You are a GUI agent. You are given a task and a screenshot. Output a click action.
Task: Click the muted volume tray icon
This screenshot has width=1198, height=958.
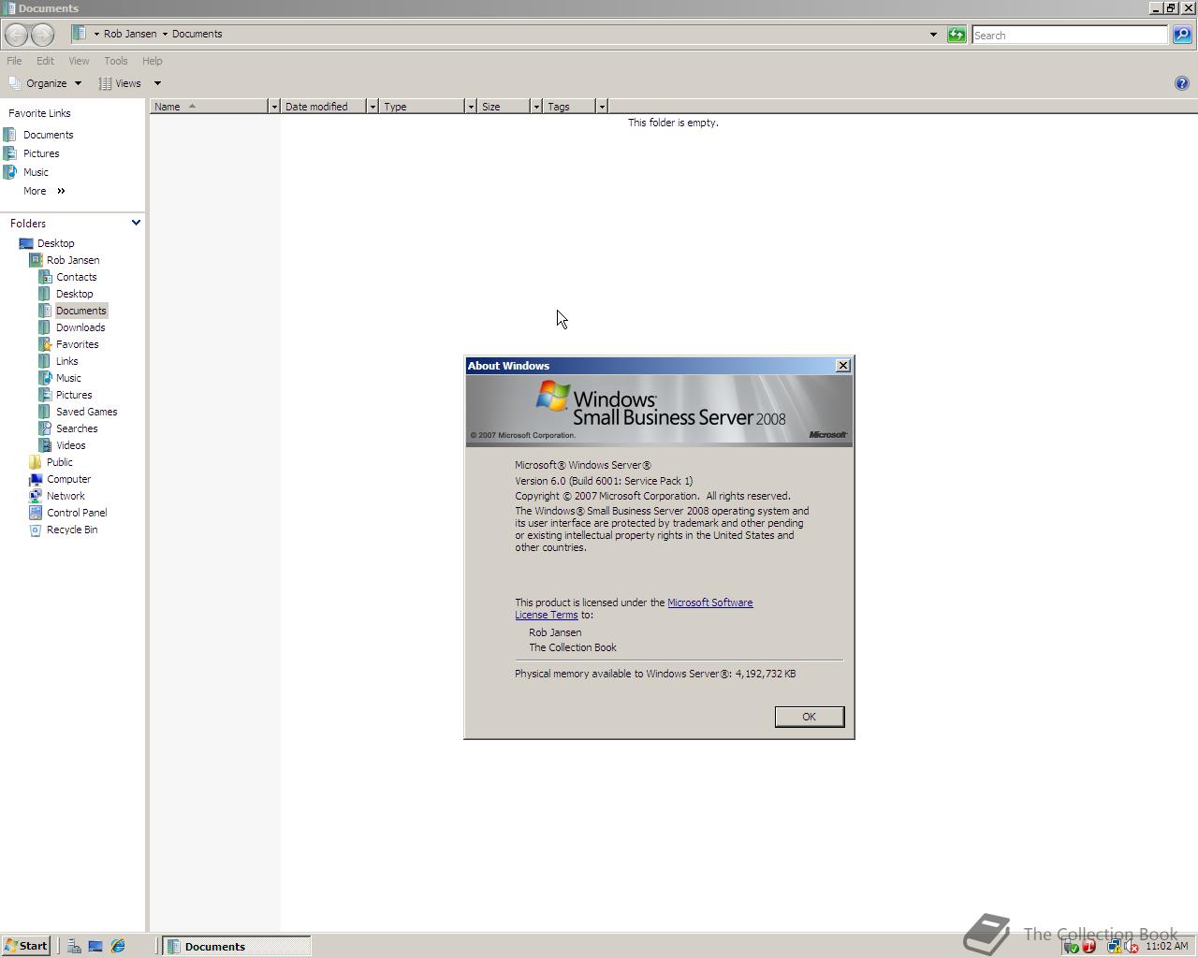[1131, 947]
